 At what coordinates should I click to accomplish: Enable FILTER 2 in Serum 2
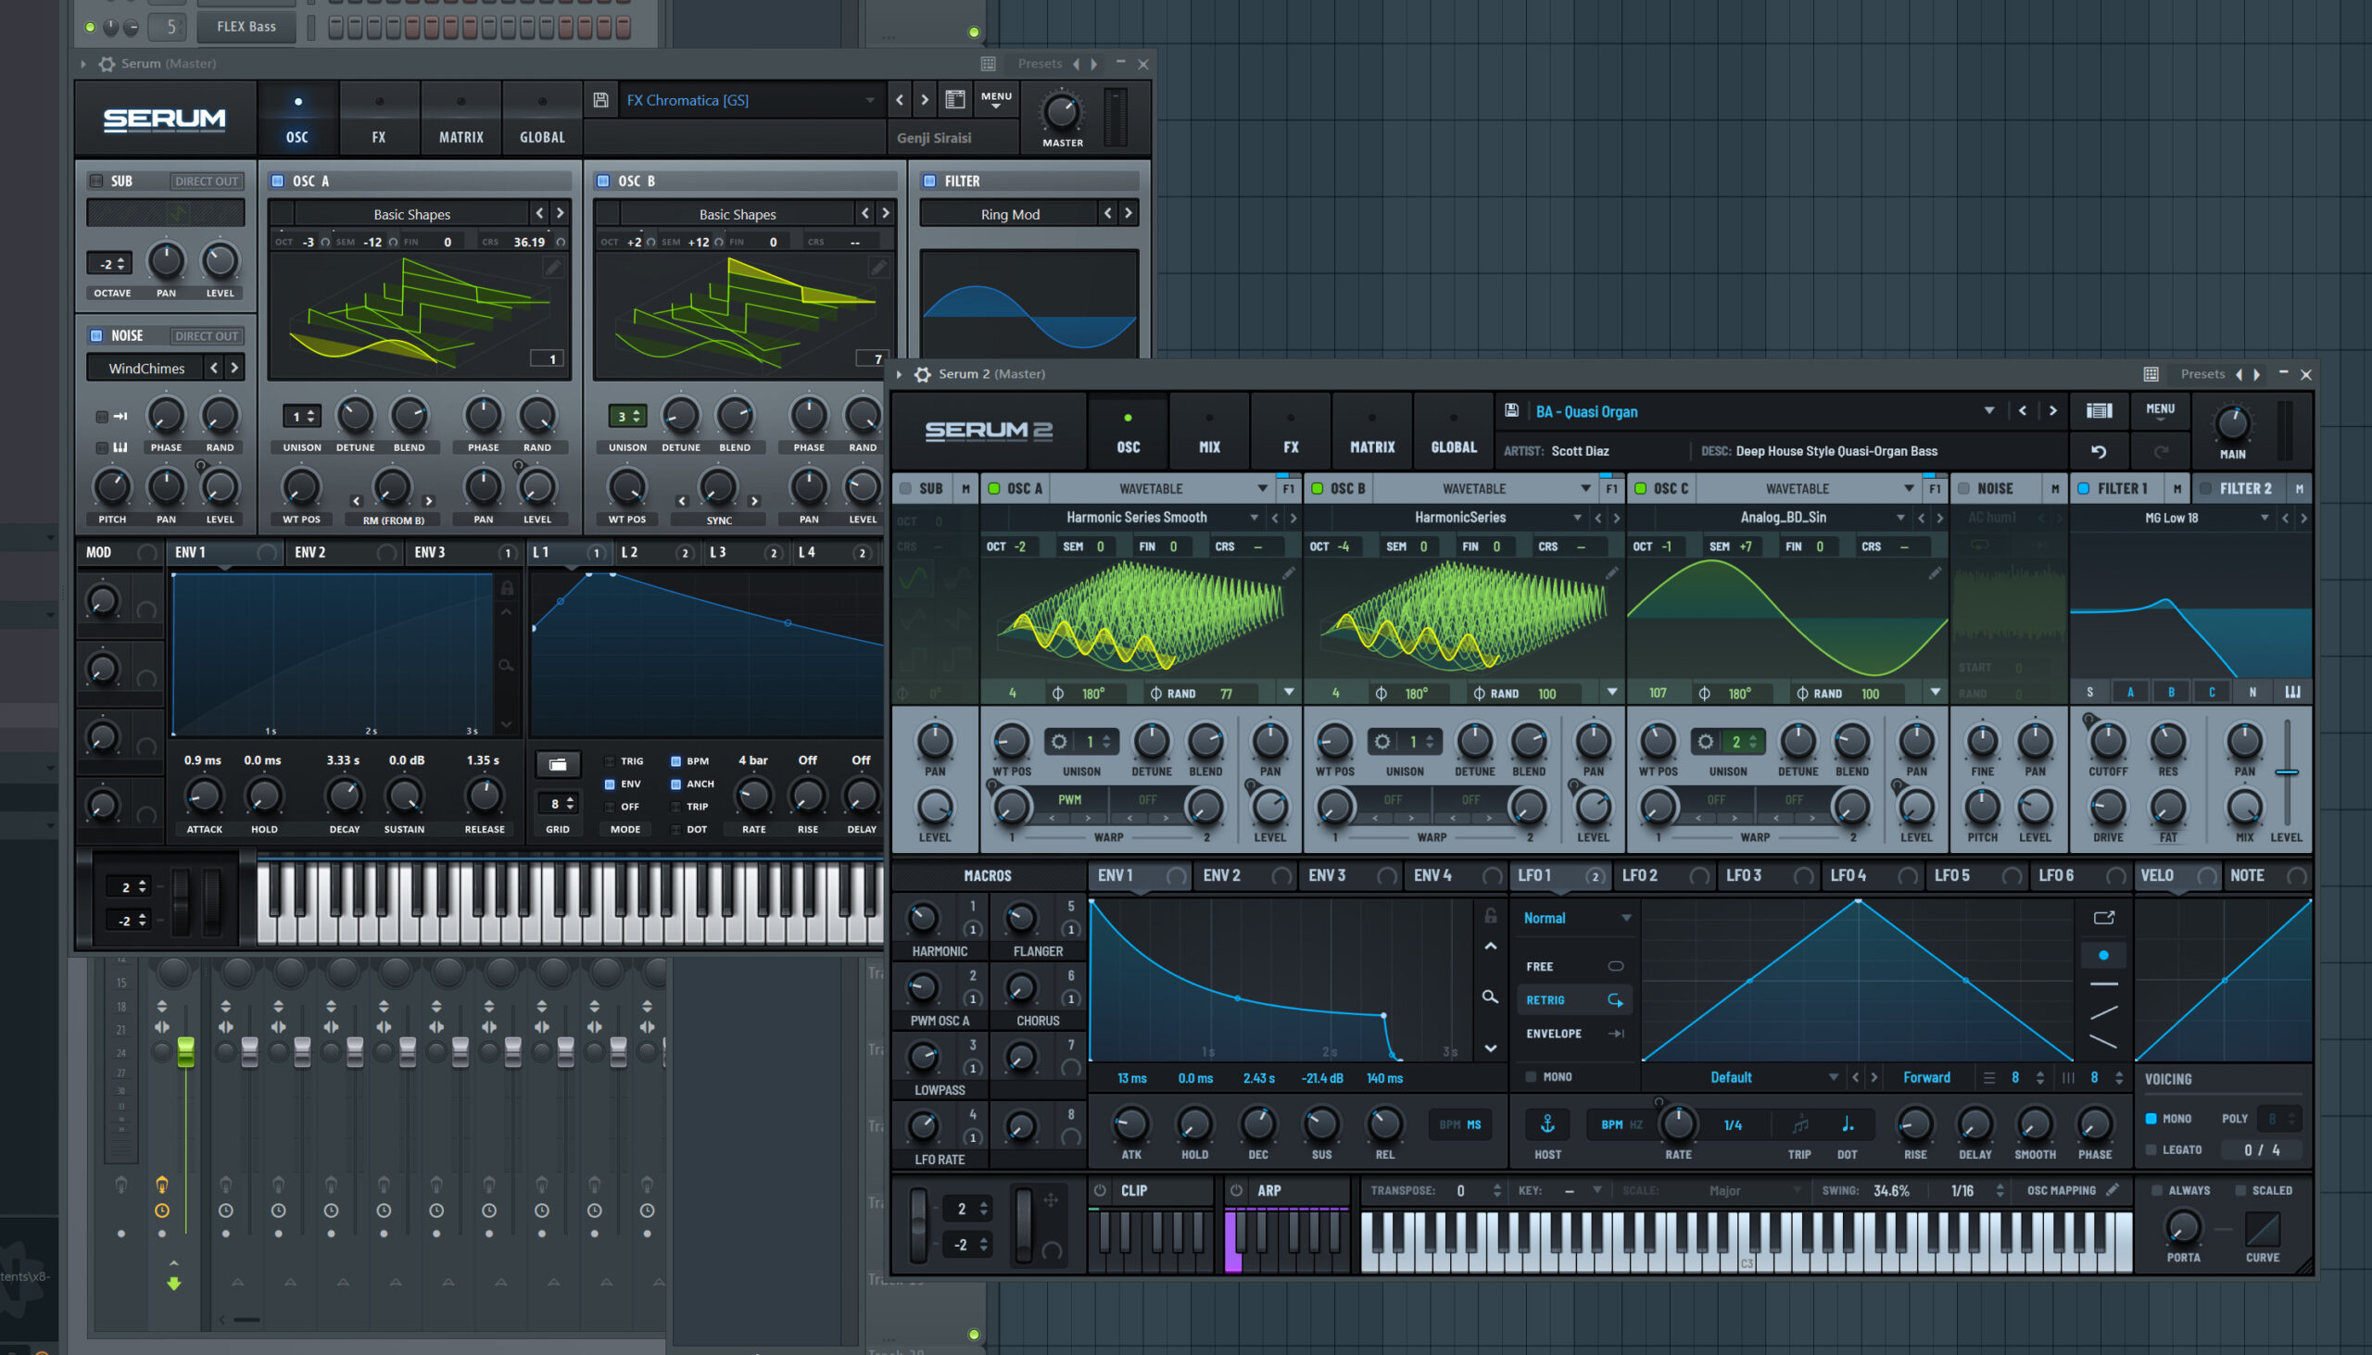point(2205,489)
